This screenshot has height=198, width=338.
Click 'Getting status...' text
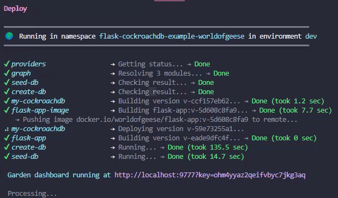click(x=150, y=64)
